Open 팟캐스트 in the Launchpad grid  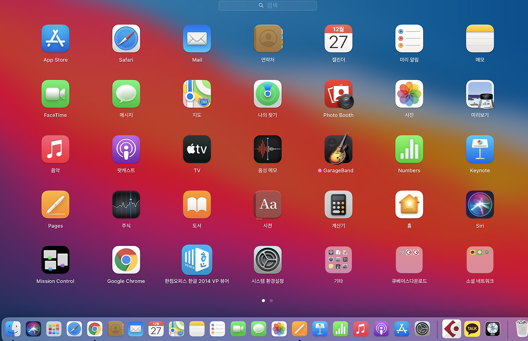[x=126, y=149]
